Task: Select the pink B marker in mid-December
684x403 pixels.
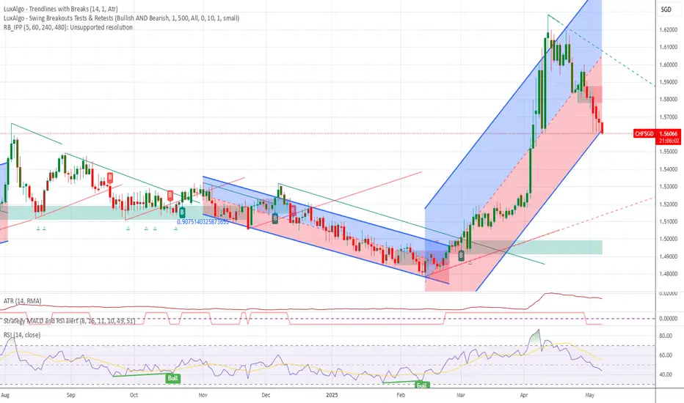Action: point(293,210)
